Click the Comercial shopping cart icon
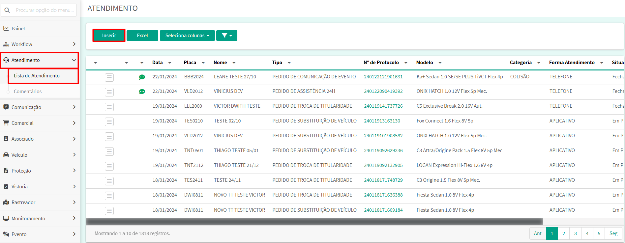 pyautogui.click(x=6, y=123)
